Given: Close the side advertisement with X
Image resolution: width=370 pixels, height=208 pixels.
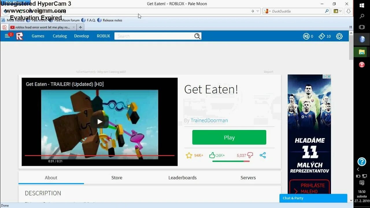Looking at the screenshot, I should coord(329,77).
